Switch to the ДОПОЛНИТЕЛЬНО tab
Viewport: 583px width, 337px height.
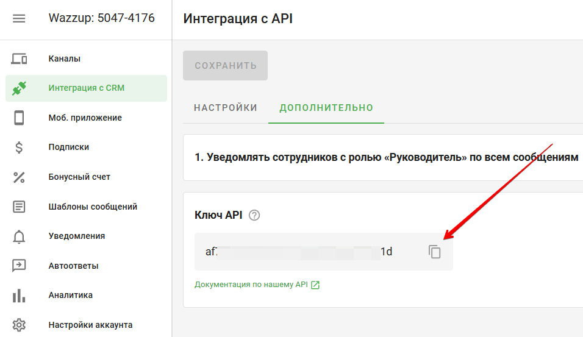326,108
